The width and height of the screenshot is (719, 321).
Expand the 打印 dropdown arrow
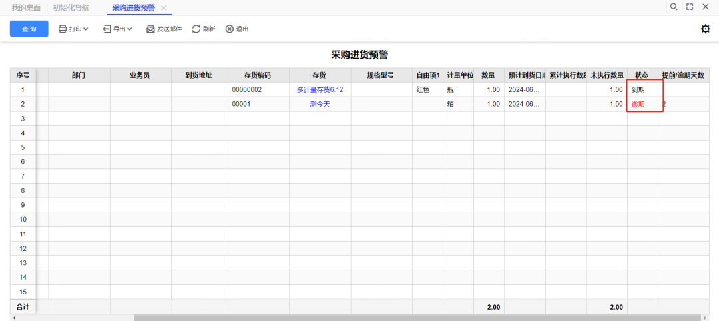86,29
